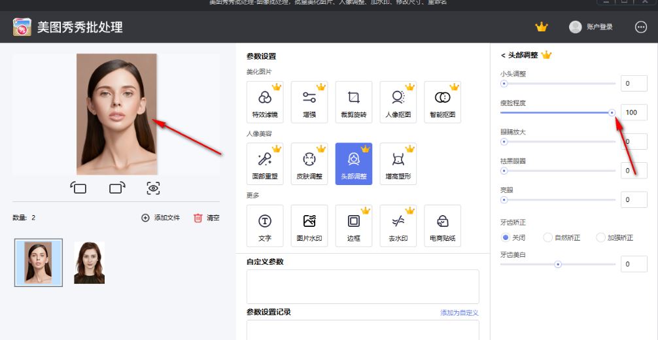
Task: Click the 祛黑眼圈 slider handle
Action: pos(504,171)
